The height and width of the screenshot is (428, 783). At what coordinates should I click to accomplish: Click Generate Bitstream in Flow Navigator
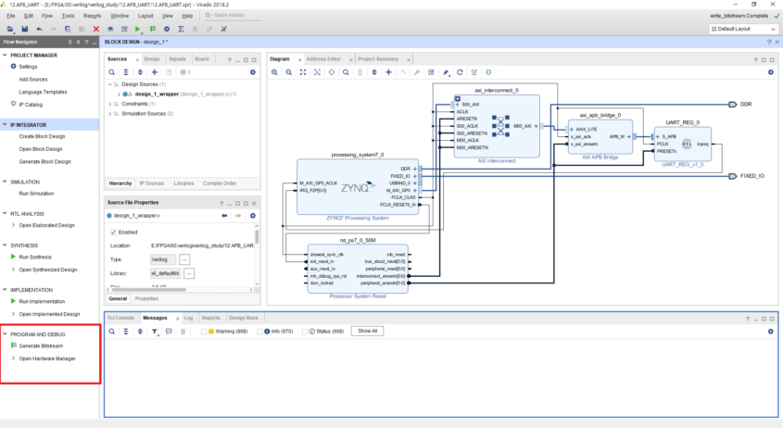click(41, 346)
